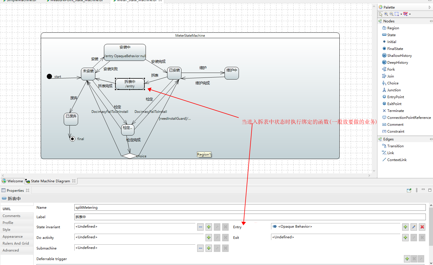Screen dimensions: 433x265
Task: Click the zoom out magnifier tool
Action: (x=391, y=14)
